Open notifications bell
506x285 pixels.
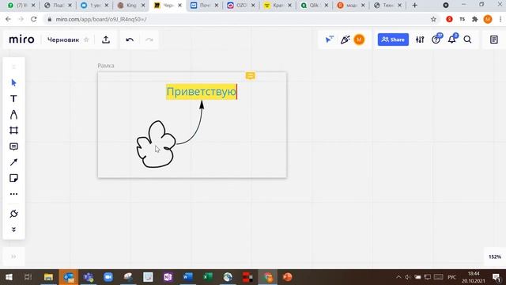452,39
